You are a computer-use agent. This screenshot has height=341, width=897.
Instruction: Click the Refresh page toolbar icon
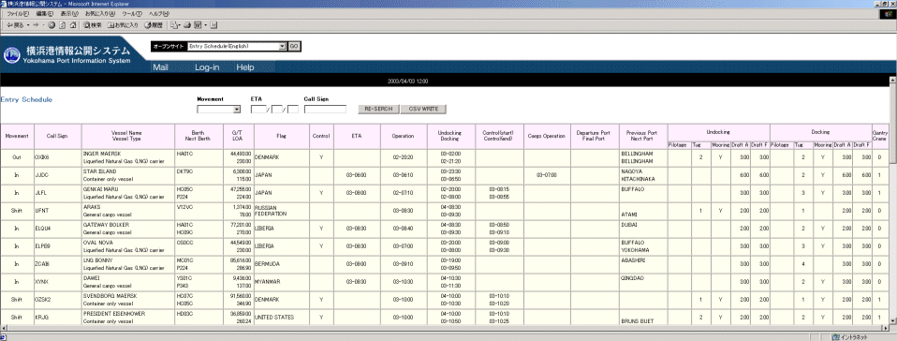(x=63, y=25)
